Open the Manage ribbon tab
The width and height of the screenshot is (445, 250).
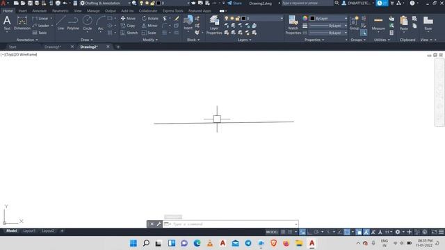[x=93, y=11]
